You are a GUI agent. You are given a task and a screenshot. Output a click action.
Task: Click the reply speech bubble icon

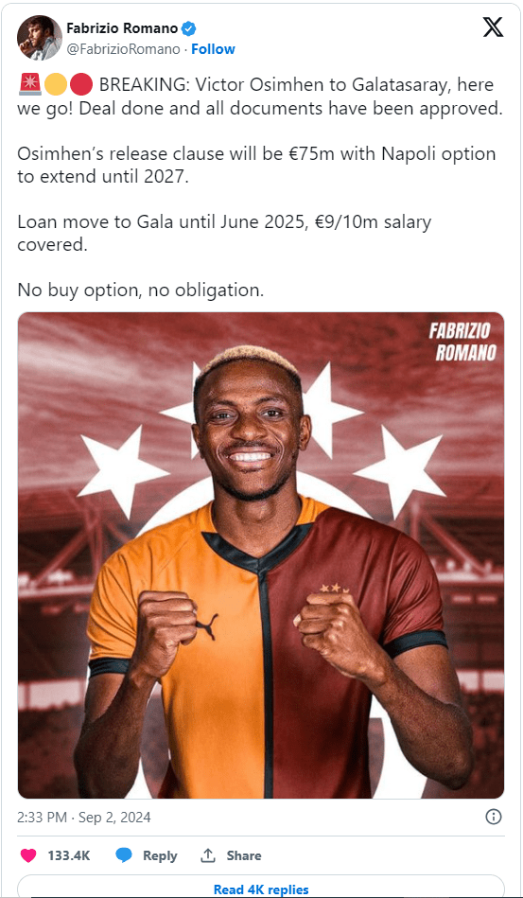click(124, 855)
